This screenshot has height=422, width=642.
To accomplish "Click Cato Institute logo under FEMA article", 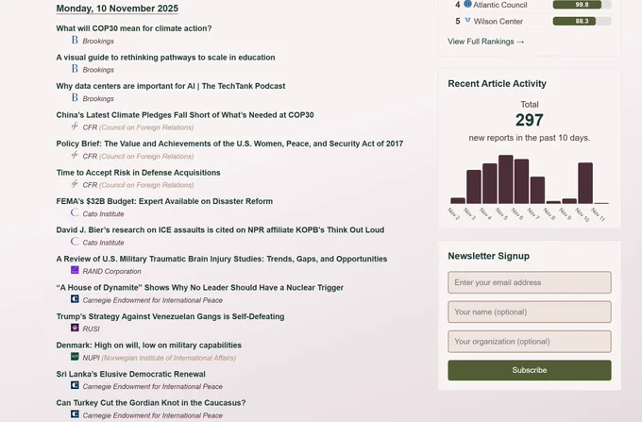I will pos(75,212).
